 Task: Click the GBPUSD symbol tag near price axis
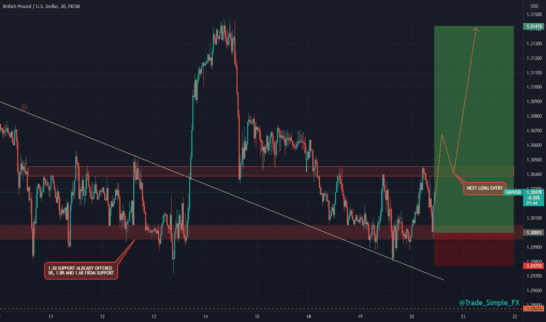513,192
